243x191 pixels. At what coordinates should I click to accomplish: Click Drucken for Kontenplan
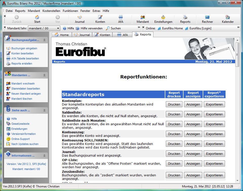click(174, 104)
